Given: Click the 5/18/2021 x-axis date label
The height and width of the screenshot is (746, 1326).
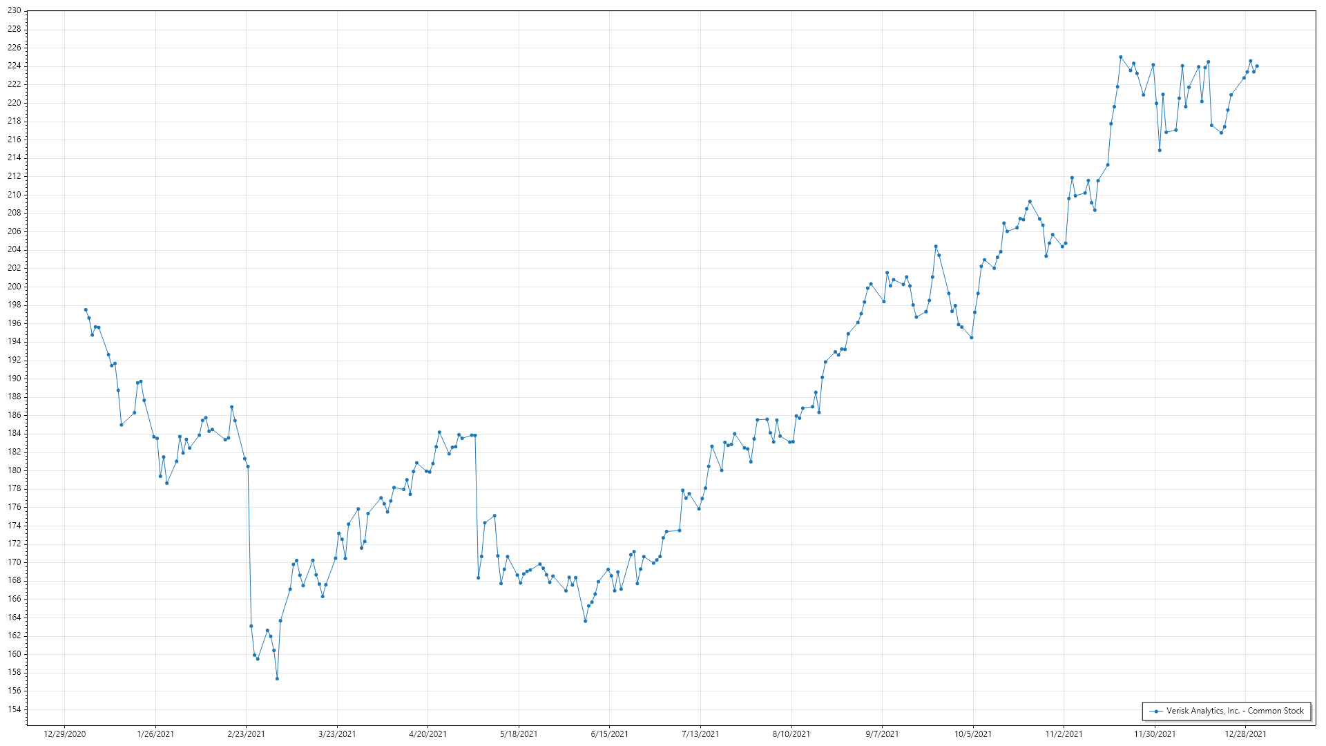Looking at the screenshot, I should [x=519, y=734].
